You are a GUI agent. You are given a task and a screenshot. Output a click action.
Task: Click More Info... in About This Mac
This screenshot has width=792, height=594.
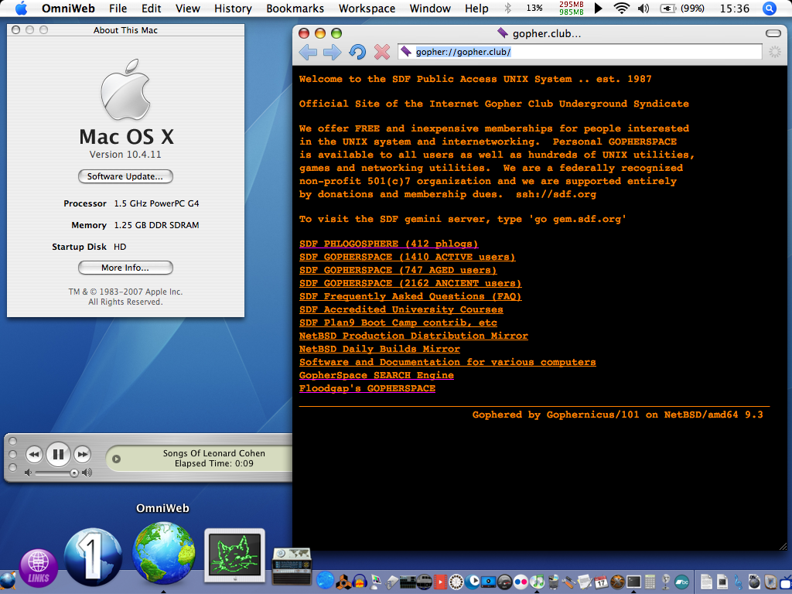[125, 268]
